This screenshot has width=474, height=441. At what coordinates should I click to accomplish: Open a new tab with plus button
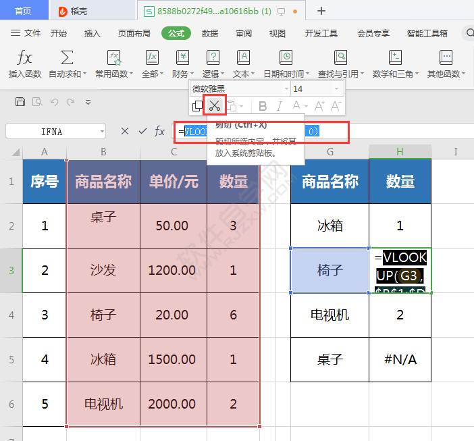[x=321, y=11]
